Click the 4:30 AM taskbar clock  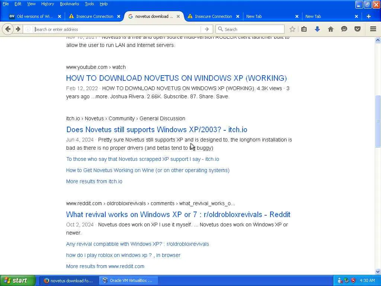point(367,280)
